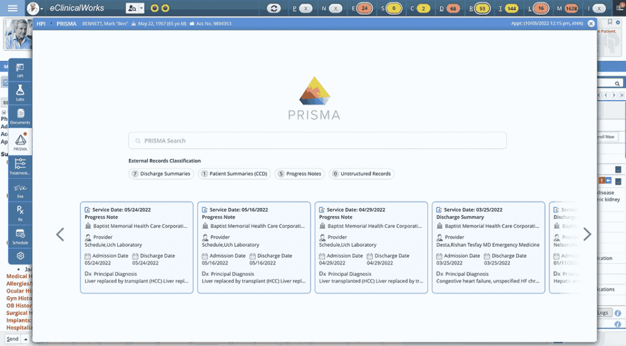Click the document icon on 05/24/2022 card
Screen dimensions: 626x346
pos(87,210)
